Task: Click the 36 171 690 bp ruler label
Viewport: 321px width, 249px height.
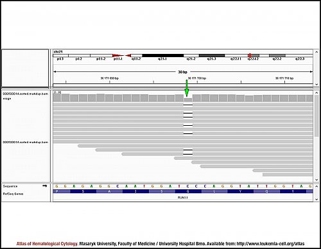Action: [x=110, y=78]
